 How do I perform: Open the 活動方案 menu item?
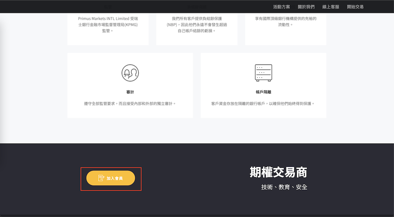(x=281, y=7)
